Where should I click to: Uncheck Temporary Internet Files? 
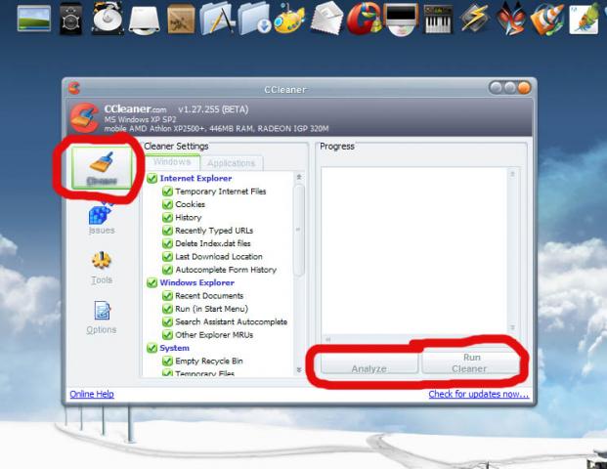tap(167, 192)
